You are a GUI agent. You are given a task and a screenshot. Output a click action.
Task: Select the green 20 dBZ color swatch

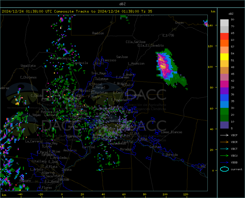click(x=224, y=111)
